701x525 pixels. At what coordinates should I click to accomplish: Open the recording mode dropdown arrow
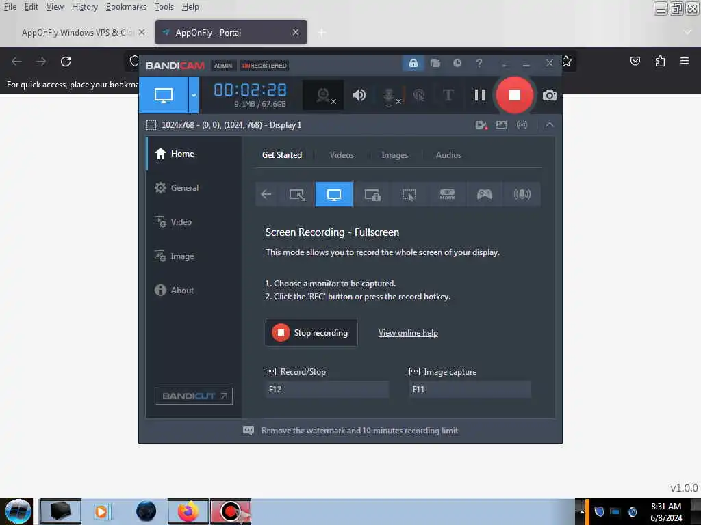194,95
